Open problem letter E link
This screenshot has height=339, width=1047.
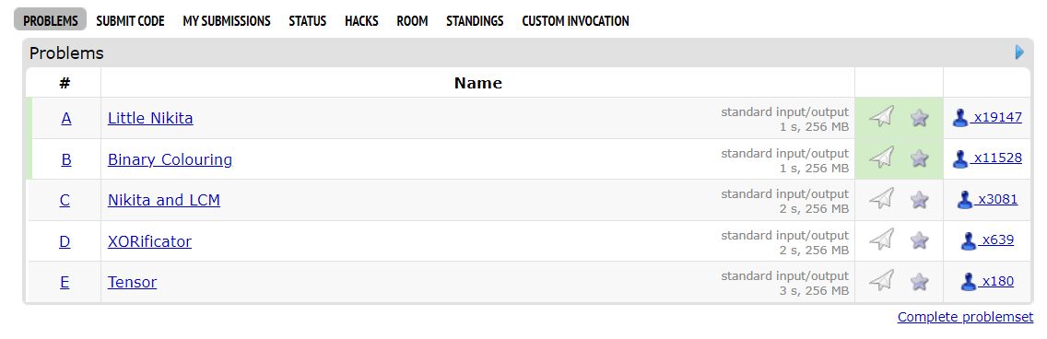[65, 282]
